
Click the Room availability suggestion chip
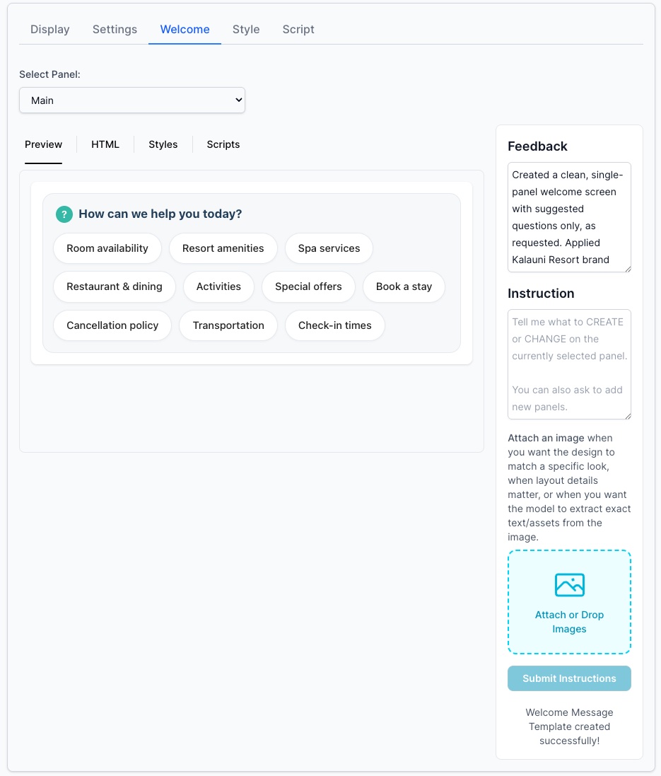pos(107,248)
